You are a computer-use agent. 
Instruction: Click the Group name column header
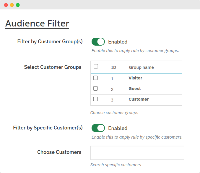coord(141,67)
